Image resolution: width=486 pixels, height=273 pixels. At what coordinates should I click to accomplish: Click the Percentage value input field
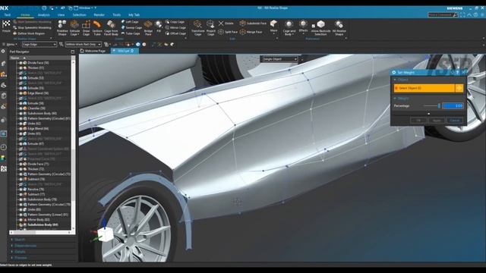pos(453,106)
